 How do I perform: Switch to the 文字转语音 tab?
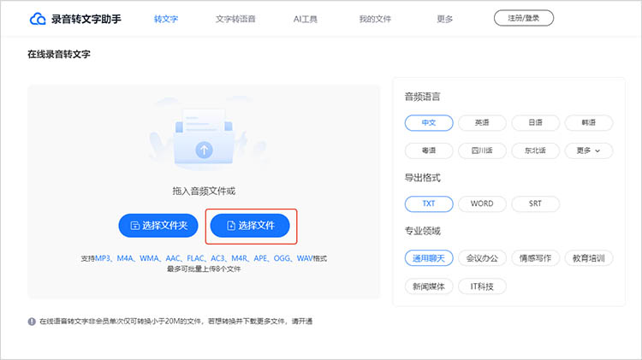(x=235, y=19)
